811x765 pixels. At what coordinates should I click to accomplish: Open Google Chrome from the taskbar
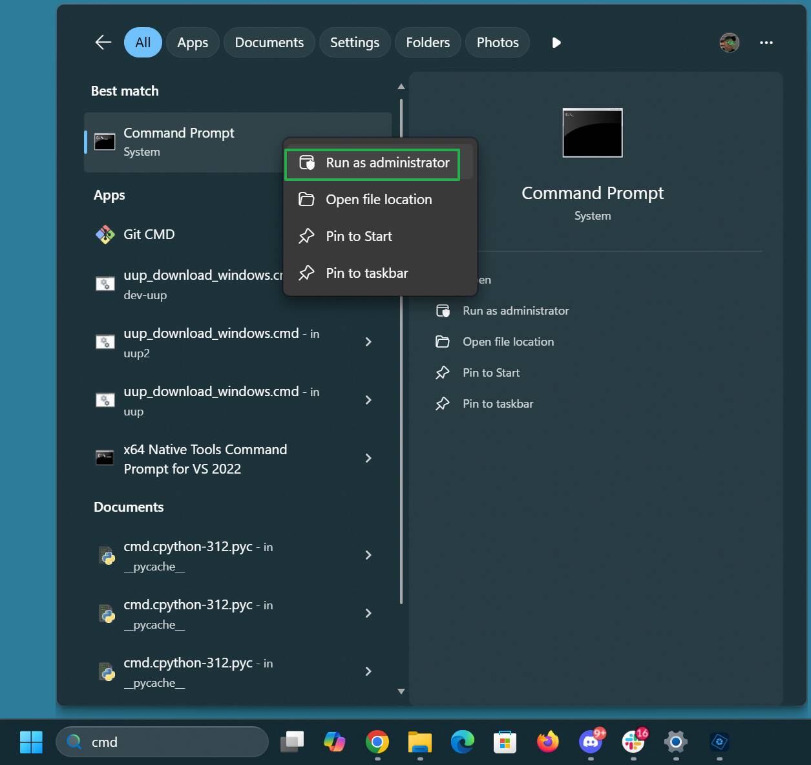(x=377, y=742)
